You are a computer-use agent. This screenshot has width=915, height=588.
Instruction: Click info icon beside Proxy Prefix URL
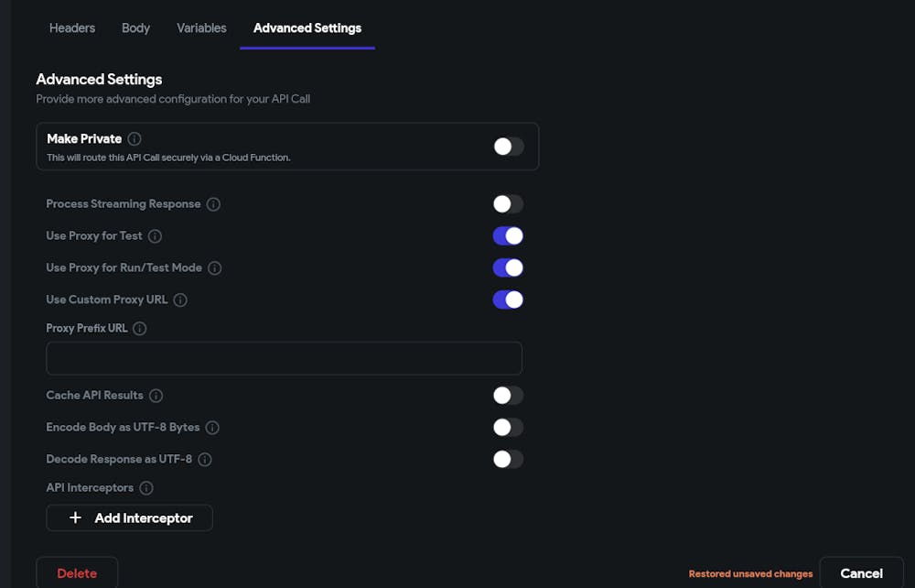(140, 328)
